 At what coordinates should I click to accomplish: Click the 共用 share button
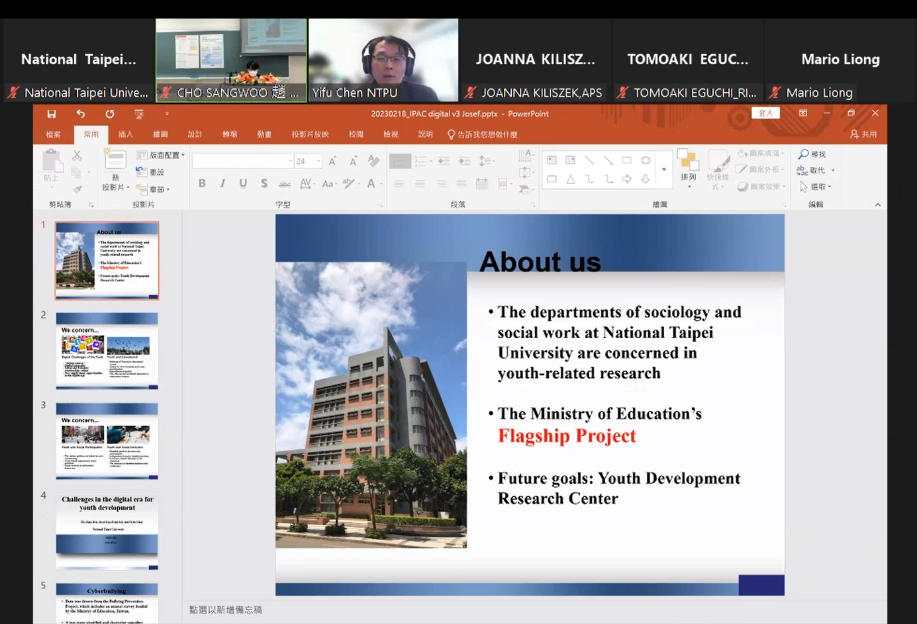[x=863, y=134]
